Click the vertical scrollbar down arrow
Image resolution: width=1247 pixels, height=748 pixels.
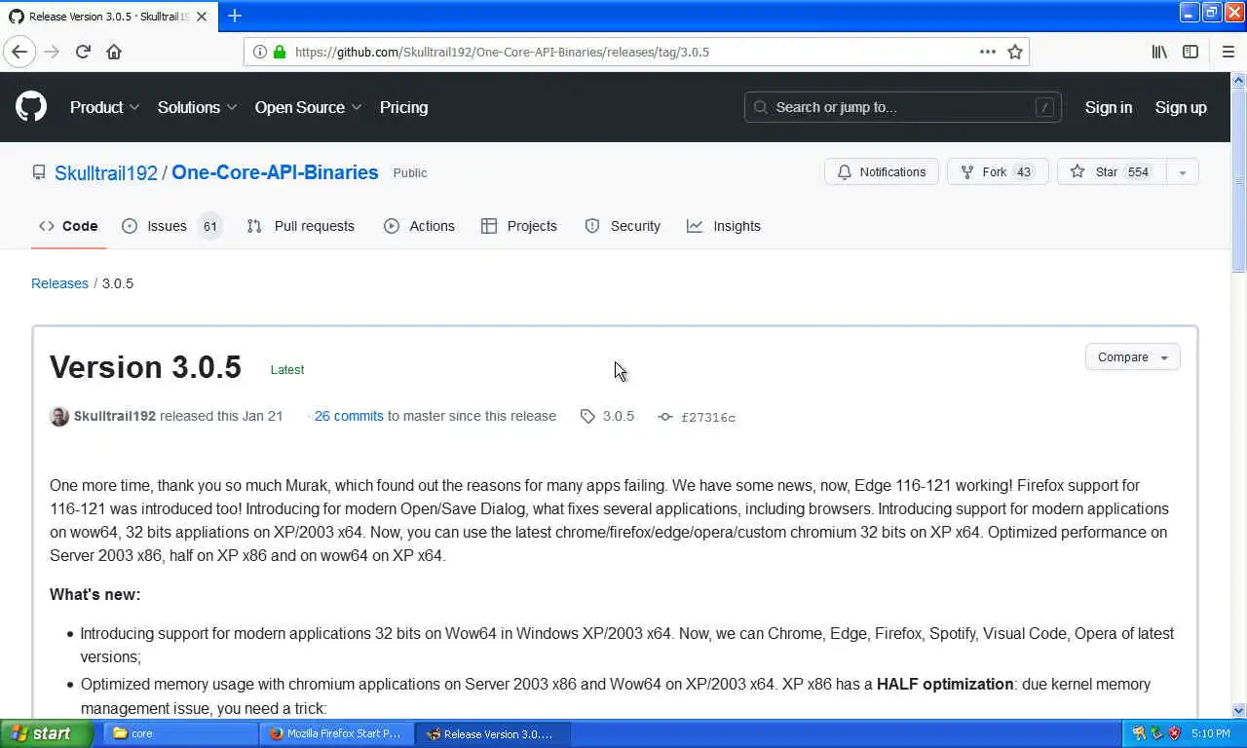point(1239,711)
